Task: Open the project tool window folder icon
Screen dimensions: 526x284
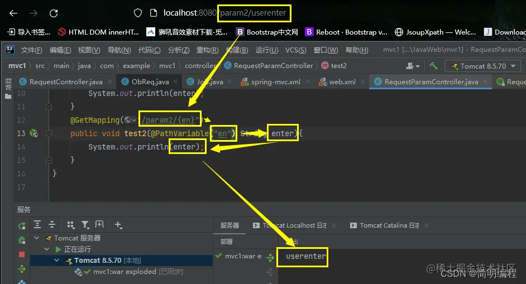Action: coord(8,97)
